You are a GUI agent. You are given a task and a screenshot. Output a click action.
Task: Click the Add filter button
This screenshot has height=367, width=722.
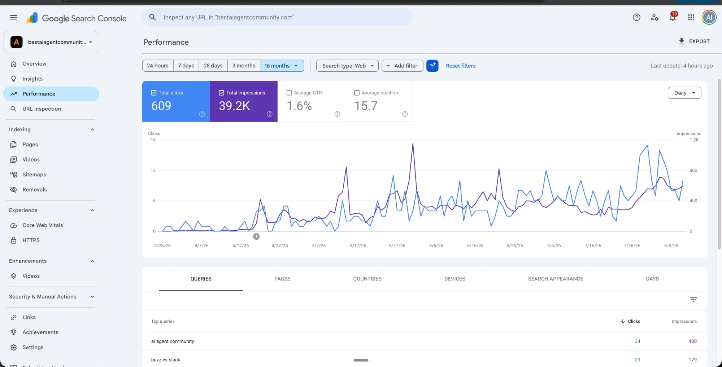(402, 66)
